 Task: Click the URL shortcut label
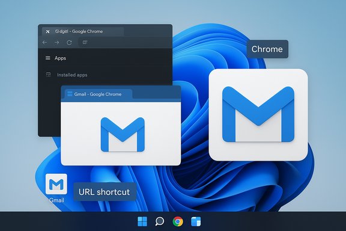(105, 192)
